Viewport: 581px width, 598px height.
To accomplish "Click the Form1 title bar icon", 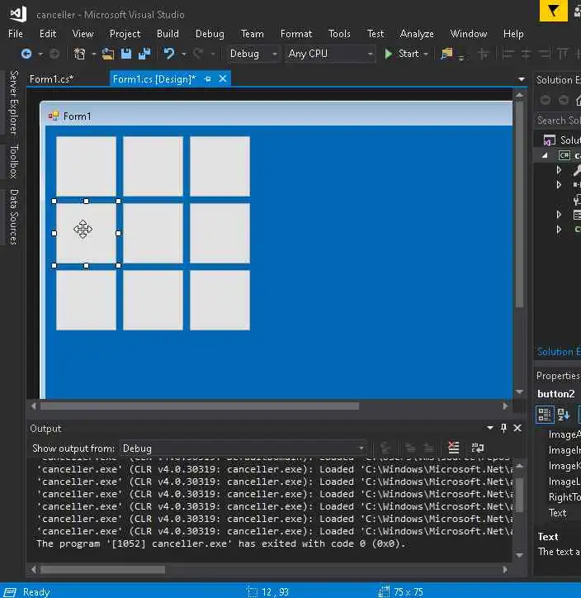I will (x=54, y=116).
